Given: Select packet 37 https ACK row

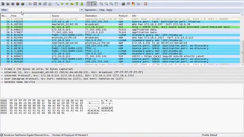Looking at the screenshot, I should coord(120,56).
